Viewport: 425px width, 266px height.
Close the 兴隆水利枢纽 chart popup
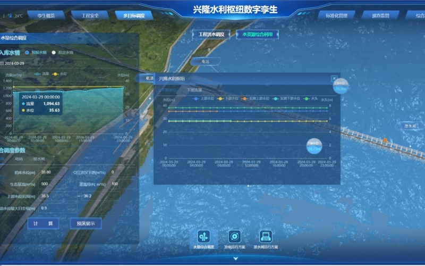[x=334, y=78]
